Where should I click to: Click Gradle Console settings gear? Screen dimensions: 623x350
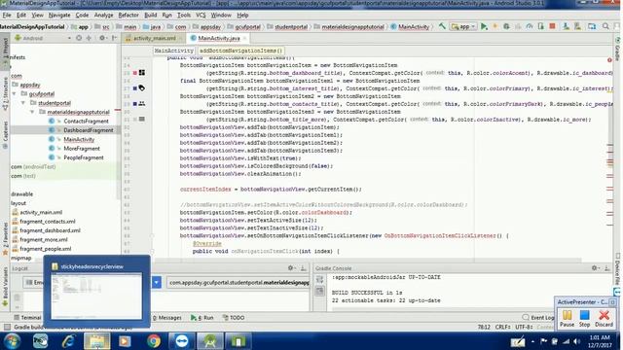pos(595,268)
